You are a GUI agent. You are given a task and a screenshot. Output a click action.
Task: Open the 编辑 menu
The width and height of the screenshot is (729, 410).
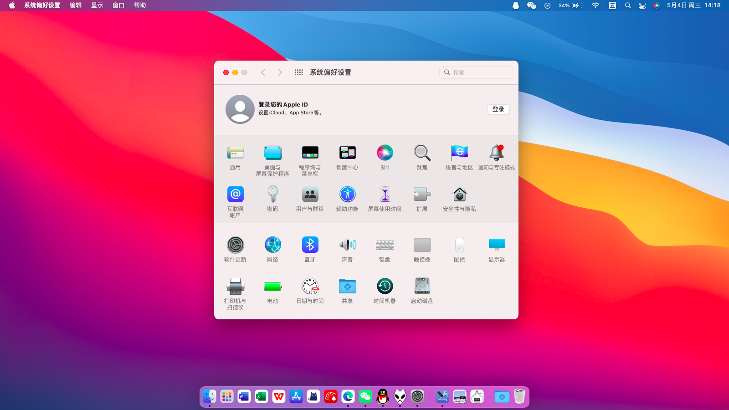[76, 5]
